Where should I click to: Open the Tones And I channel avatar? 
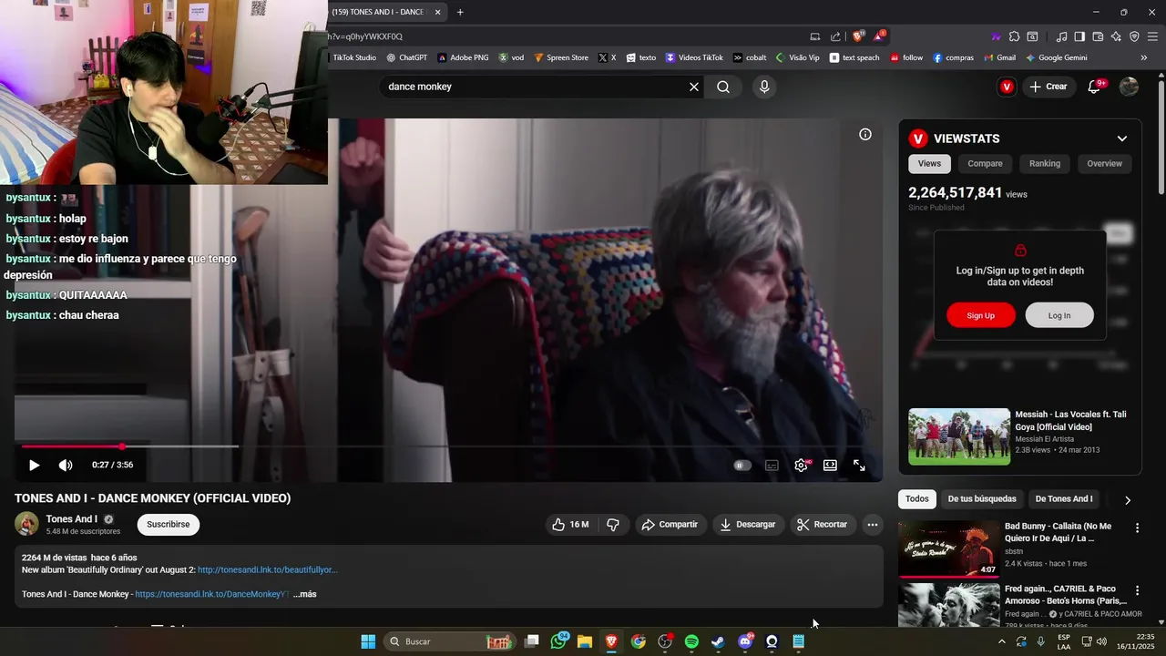coord(26,524)
